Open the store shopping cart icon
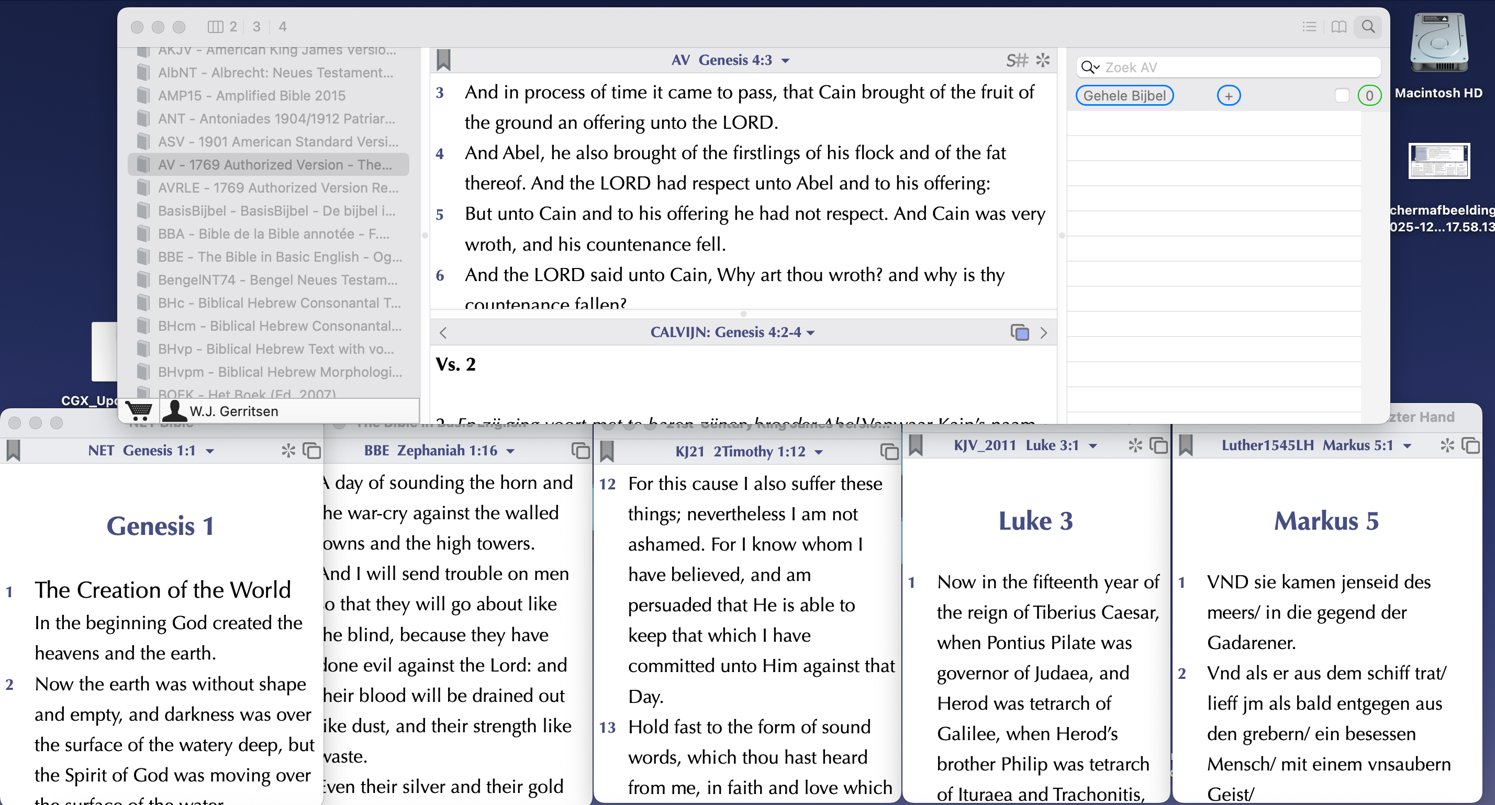The height and width of the screenshot is (805, 1495). 139,411
